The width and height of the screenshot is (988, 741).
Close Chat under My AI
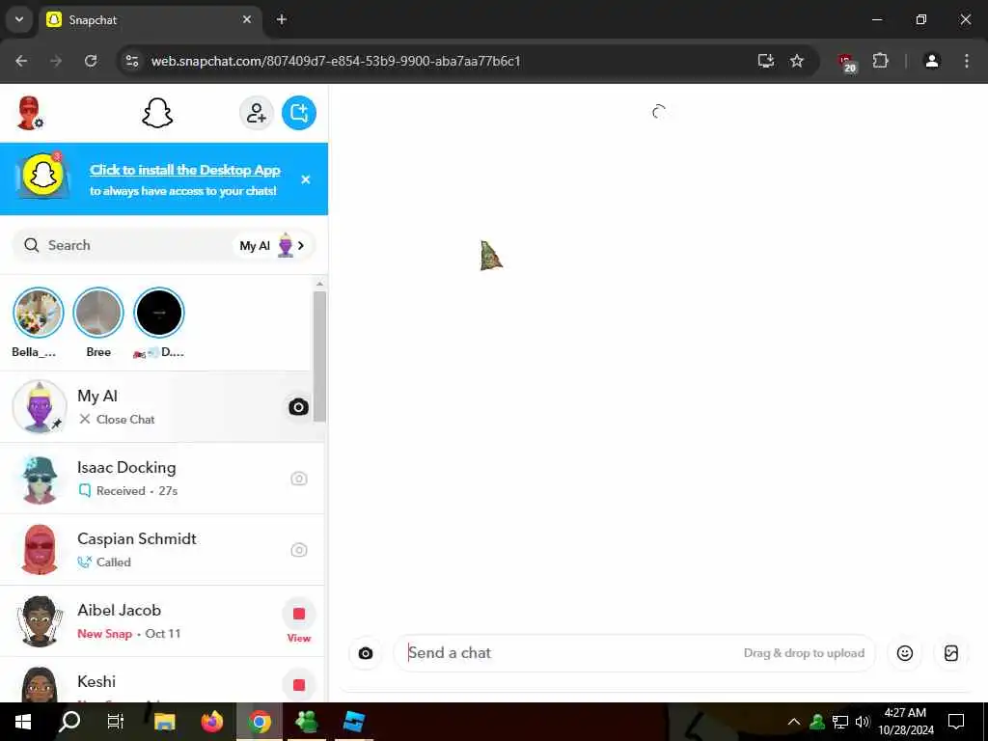[117, 420]
